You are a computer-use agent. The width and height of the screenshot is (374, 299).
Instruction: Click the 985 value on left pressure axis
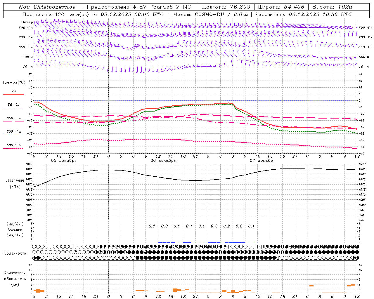(x=30, y=220)
